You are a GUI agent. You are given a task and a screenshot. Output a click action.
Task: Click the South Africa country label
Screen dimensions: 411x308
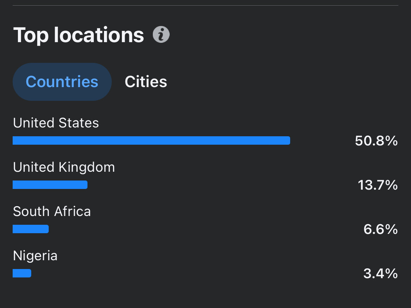pos(52,211)
